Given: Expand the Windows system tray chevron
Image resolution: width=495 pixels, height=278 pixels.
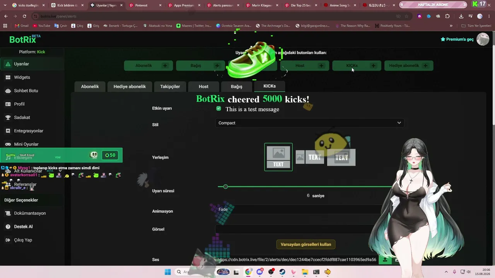Looking at the screenshot, I should click(x=446, y=272).
